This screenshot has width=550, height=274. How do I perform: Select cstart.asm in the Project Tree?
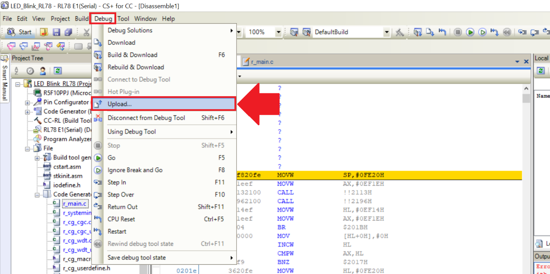pos(67,167)
